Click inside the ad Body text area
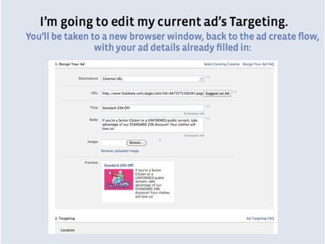This screenshot has width=325, height=244. (153, 125)
